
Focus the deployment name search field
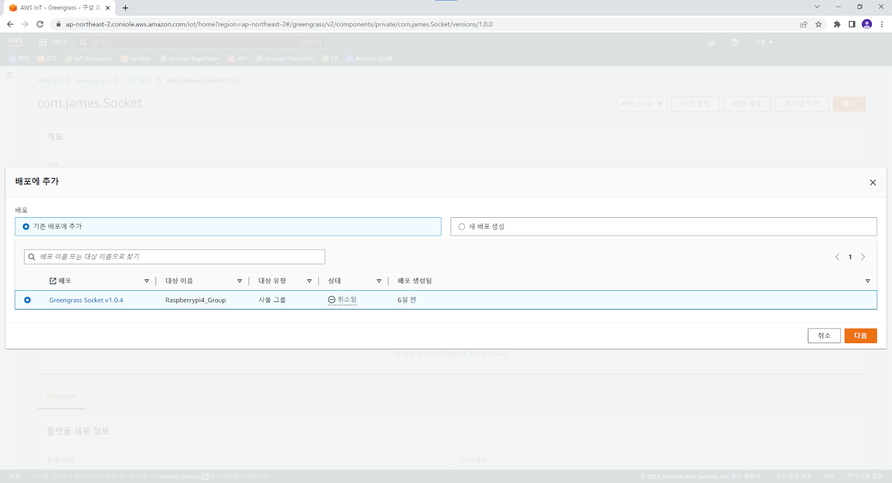pyautogui.click(x=174, y=257)
